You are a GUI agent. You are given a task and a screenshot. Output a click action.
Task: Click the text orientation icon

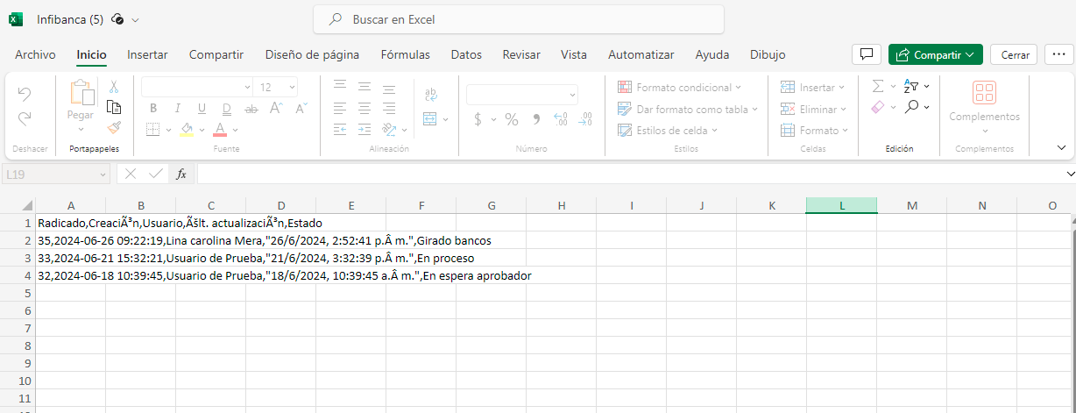pyautogui.click(x=389, y=130)
